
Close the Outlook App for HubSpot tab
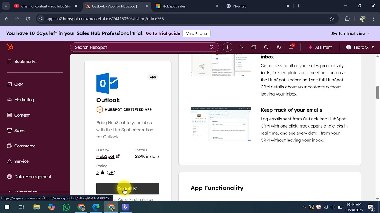pyautogui.click(x=147, y=6)
